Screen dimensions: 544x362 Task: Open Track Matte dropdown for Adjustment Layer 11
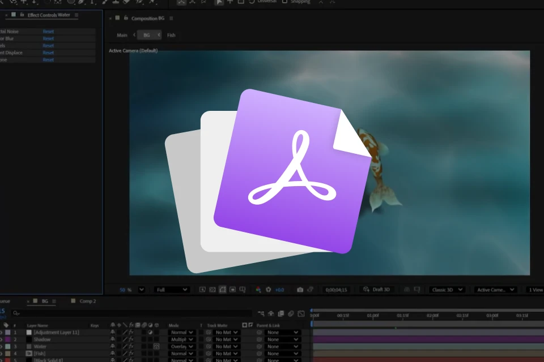(226, 333)
